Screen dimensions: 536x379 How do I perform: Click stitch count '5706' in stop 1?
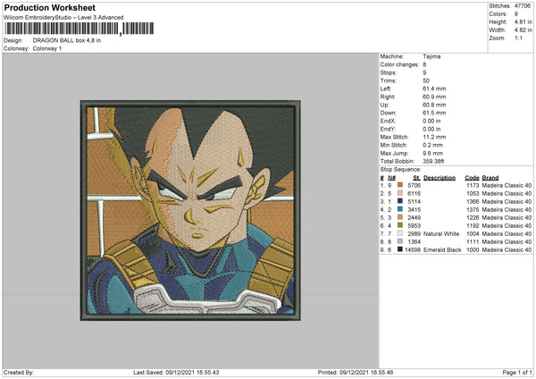click(x=414, y=185)
